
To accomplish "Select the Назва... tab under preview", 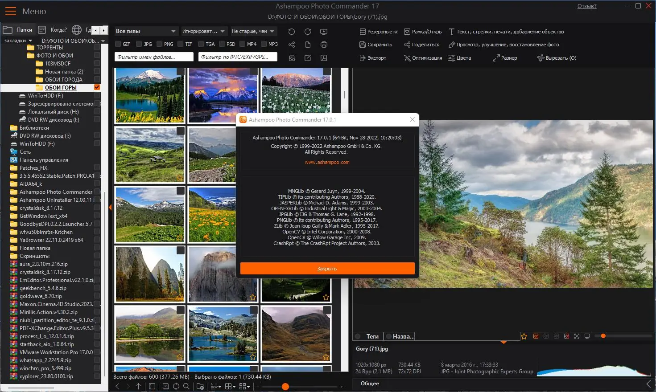I will tap(400, 336).
